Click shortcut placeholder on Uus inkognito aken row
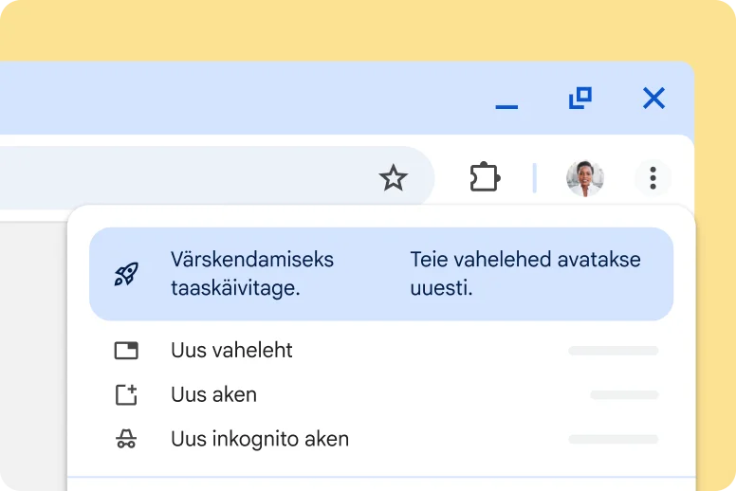Viewport: 736px width, 491px height. (x=613, y=440)
